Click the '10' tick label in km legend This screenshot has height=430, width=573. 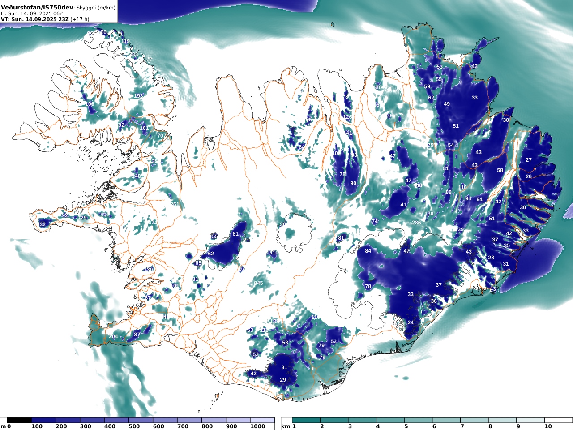coord(548,426)
